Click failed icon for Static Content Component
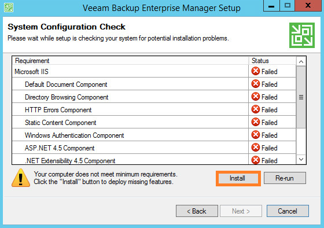Image resolution: width=324 pixels, height=228 pixels. coord(256,122)
